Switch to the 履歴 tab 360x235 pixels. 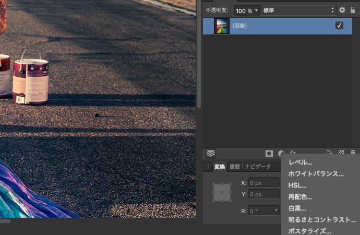(234, 167)
